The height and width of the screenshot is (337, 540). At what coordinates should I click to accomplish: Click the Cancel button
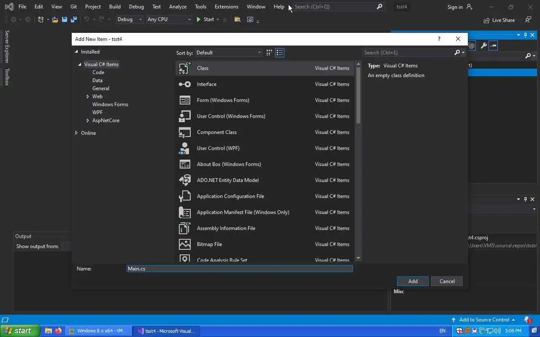click(447, 281)
